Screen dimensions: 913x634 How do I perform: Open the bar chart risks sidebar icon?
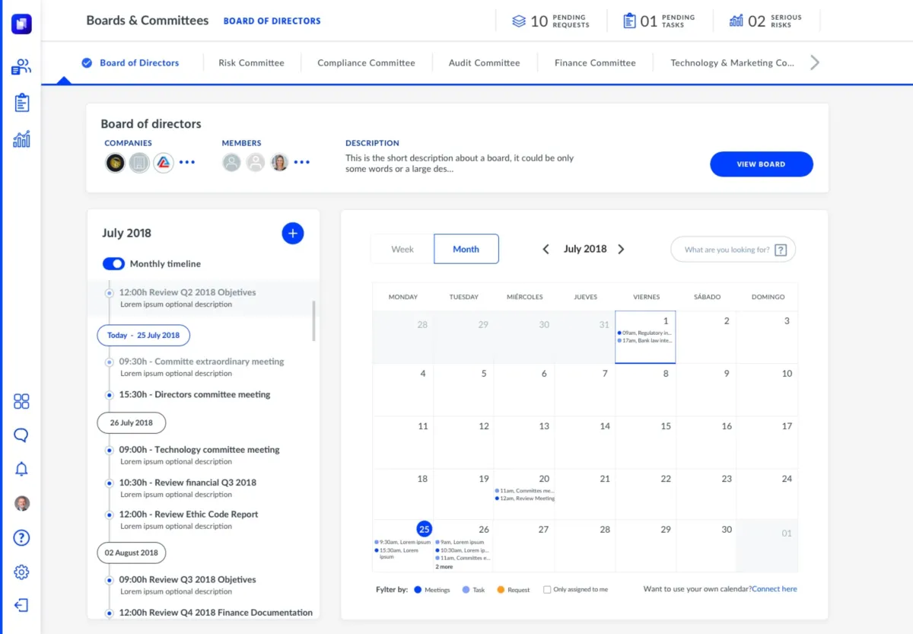coord(21,139)
